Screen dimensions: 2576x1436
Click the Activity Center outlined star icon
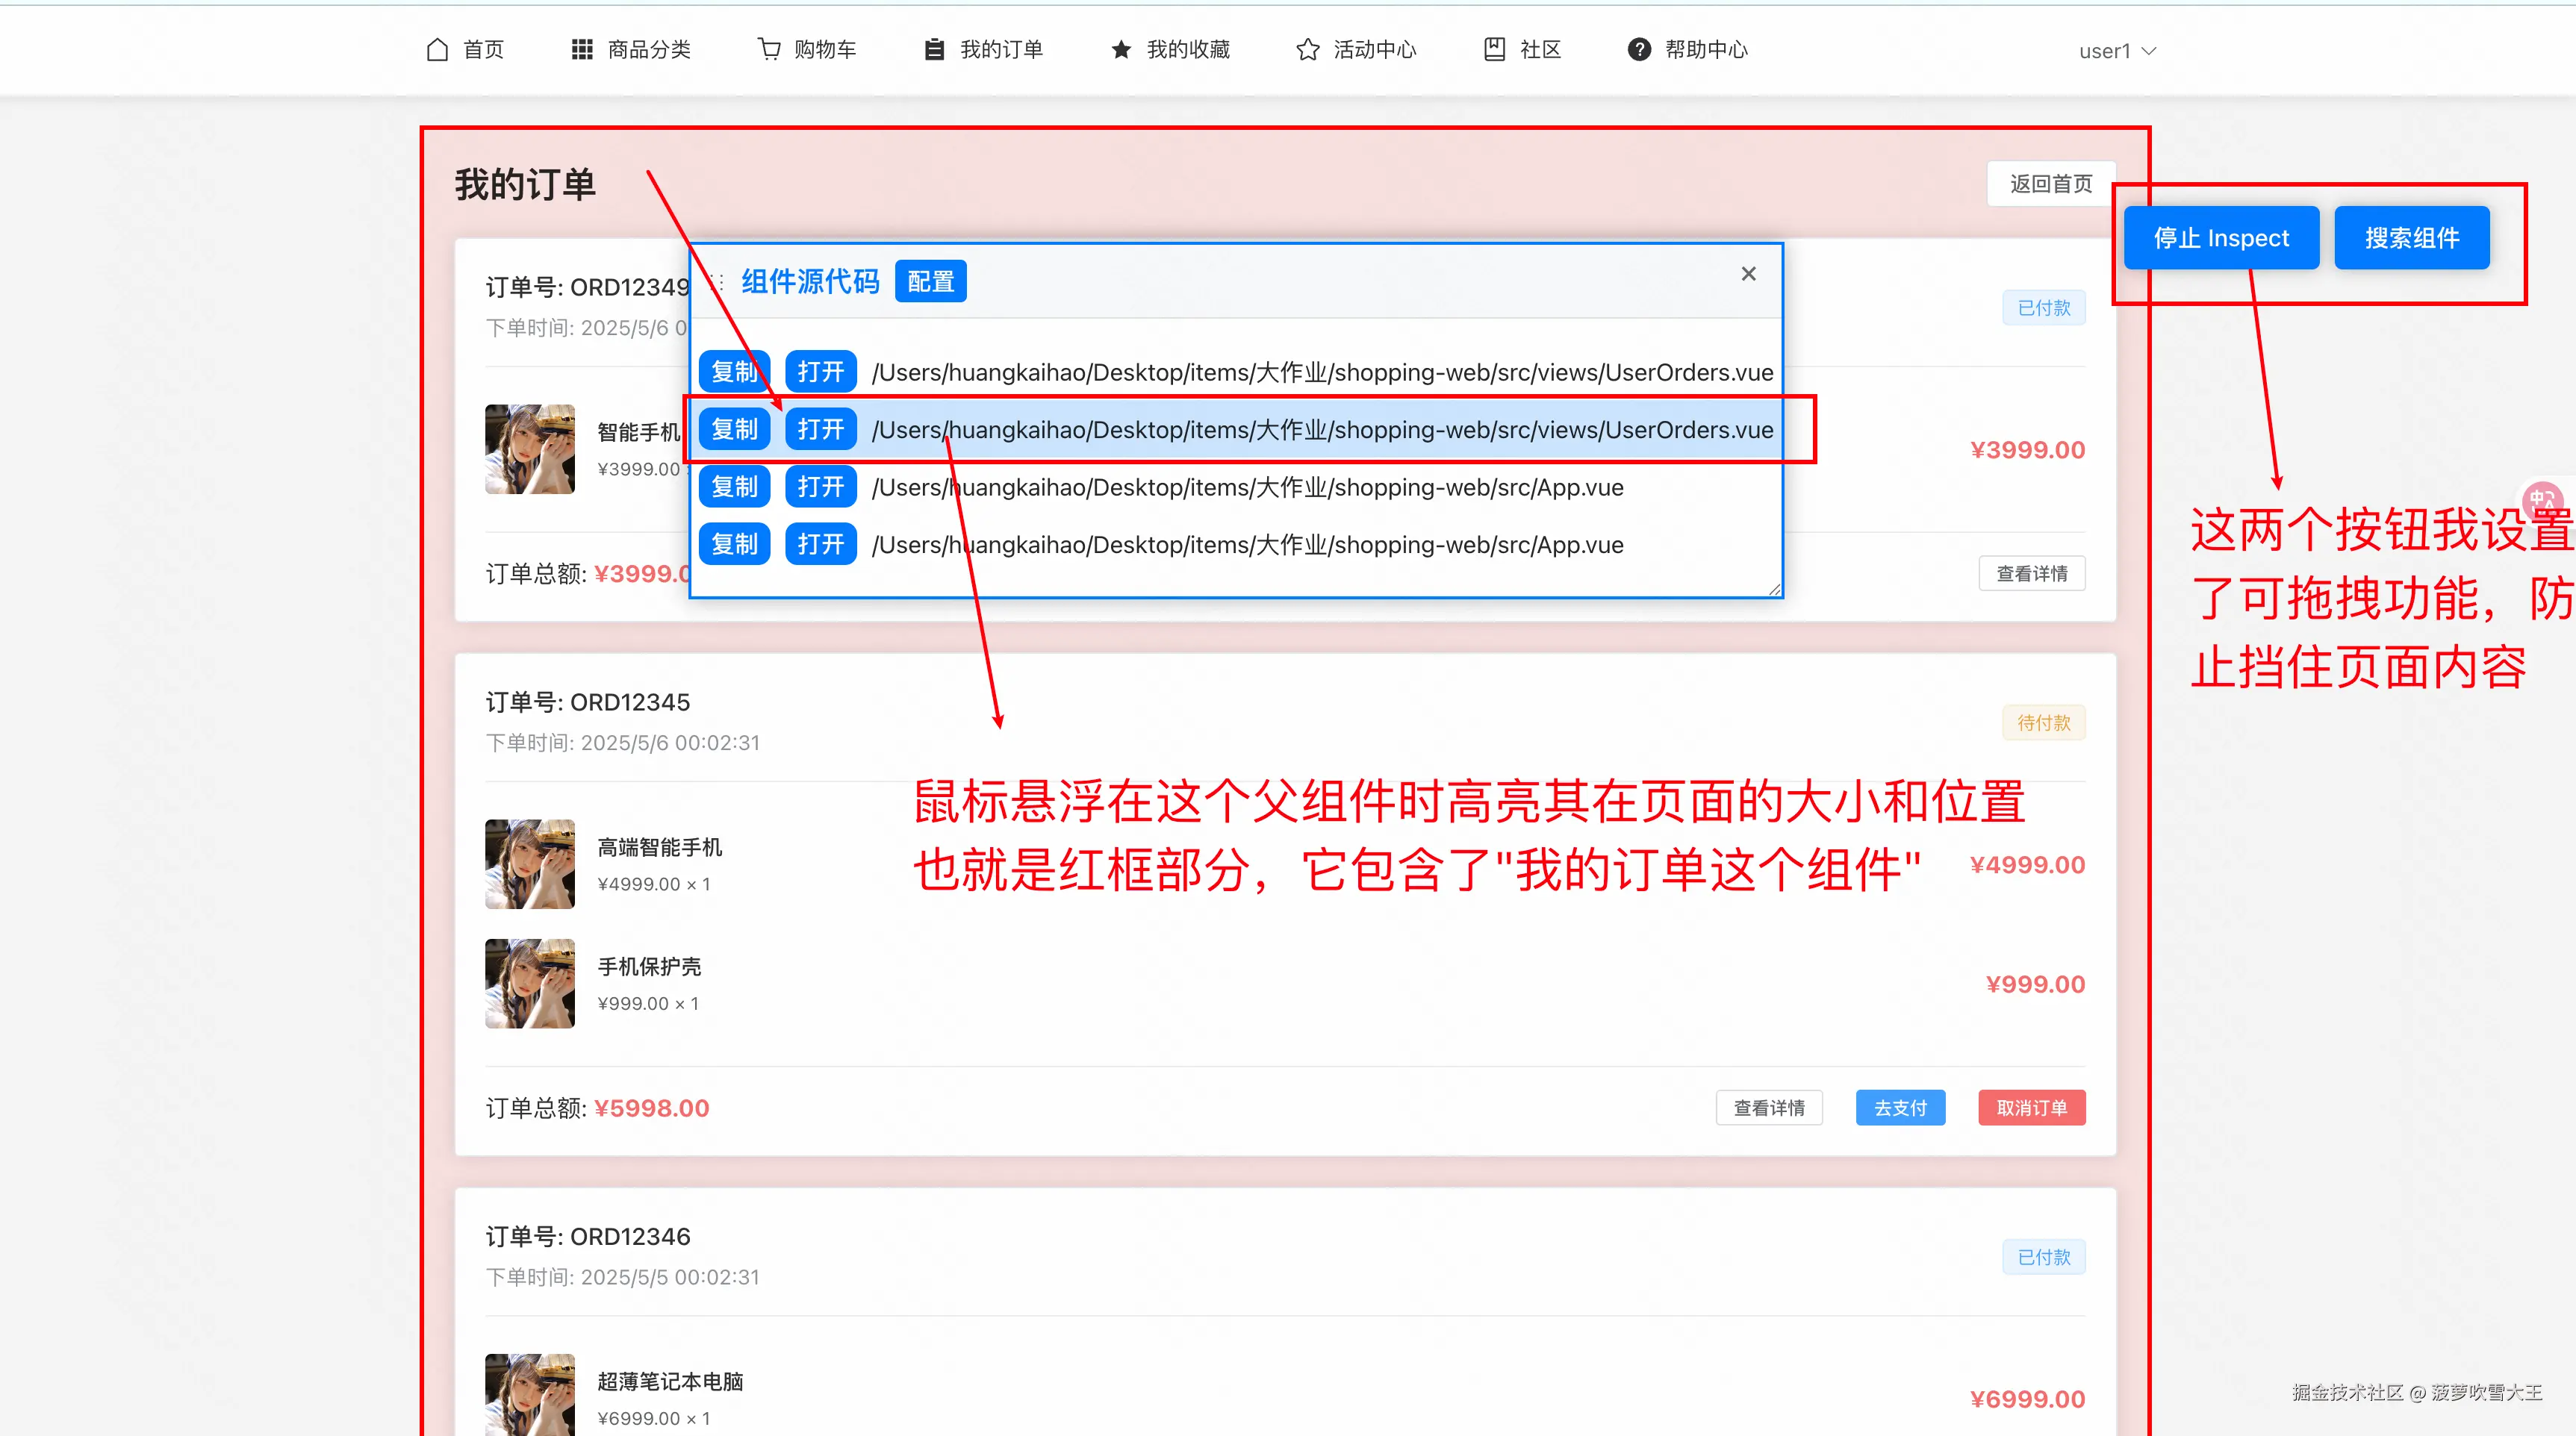[1307, 50]
